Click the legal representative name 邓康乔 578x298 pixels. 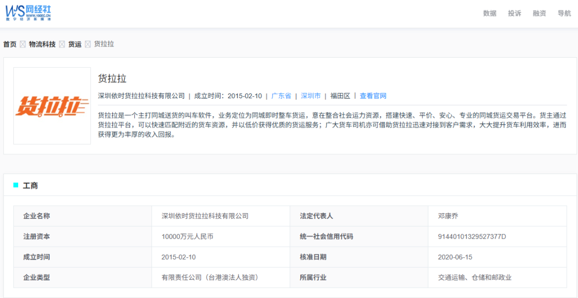click(448, 216)
